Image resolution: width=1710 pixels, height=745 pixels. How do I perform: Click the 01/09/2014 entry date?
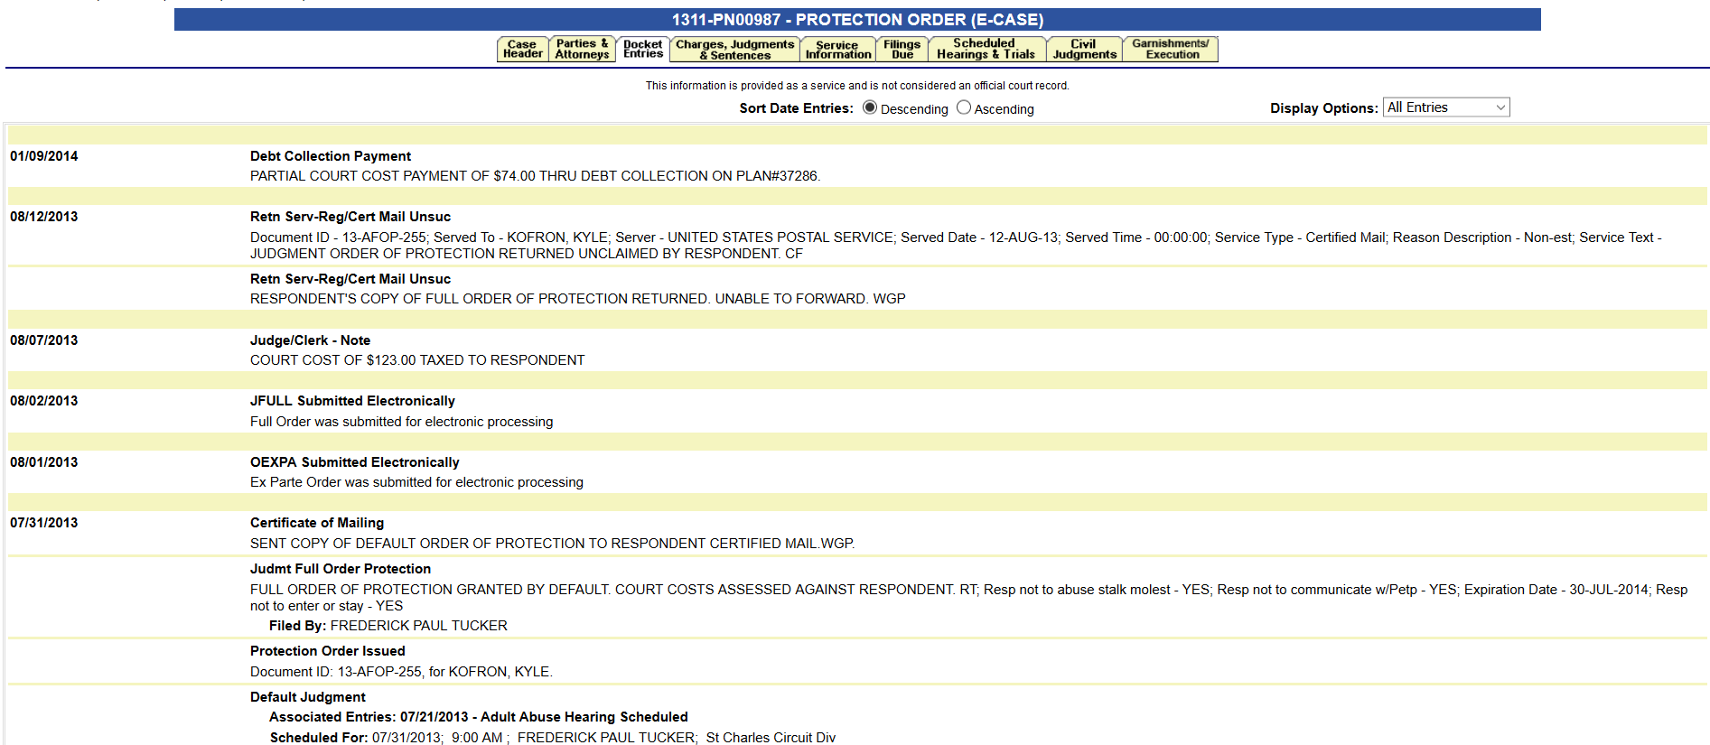tap(44, 156)
